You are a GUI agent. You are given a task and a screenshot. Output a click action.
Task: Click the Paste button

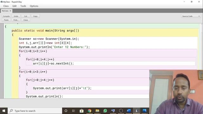coord(6,20)
